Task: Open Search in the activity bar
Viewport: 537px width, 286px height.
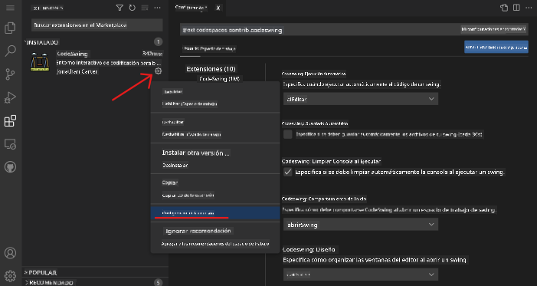Action: point(10,51)
